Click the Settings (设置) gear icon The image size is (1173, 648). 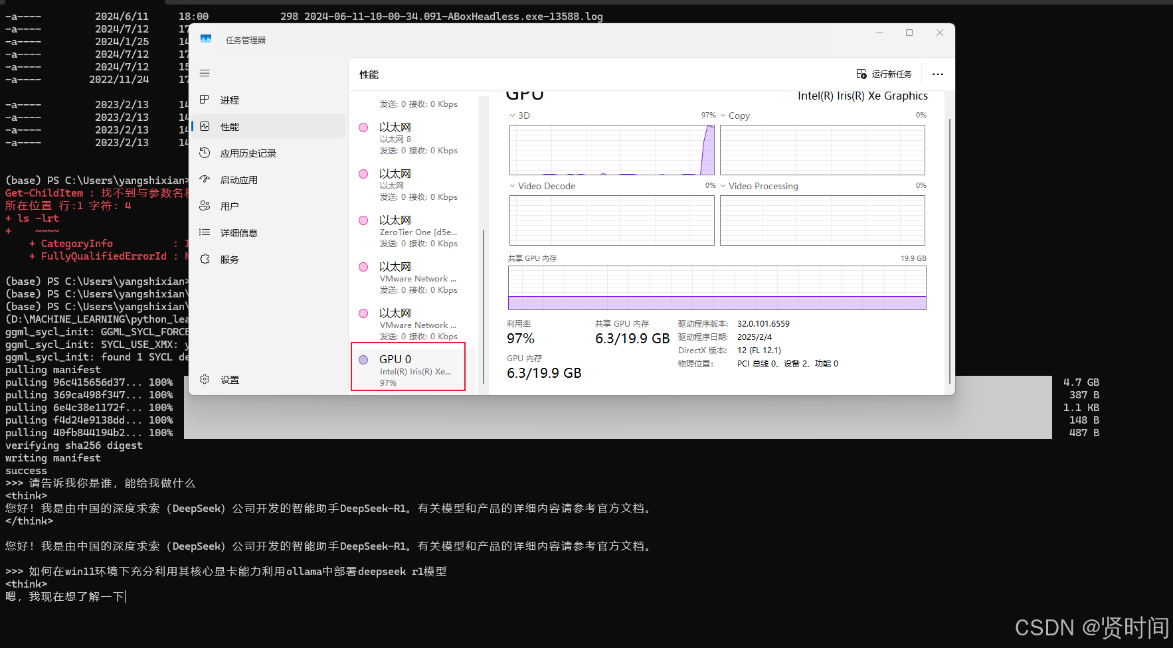[205, 379]
